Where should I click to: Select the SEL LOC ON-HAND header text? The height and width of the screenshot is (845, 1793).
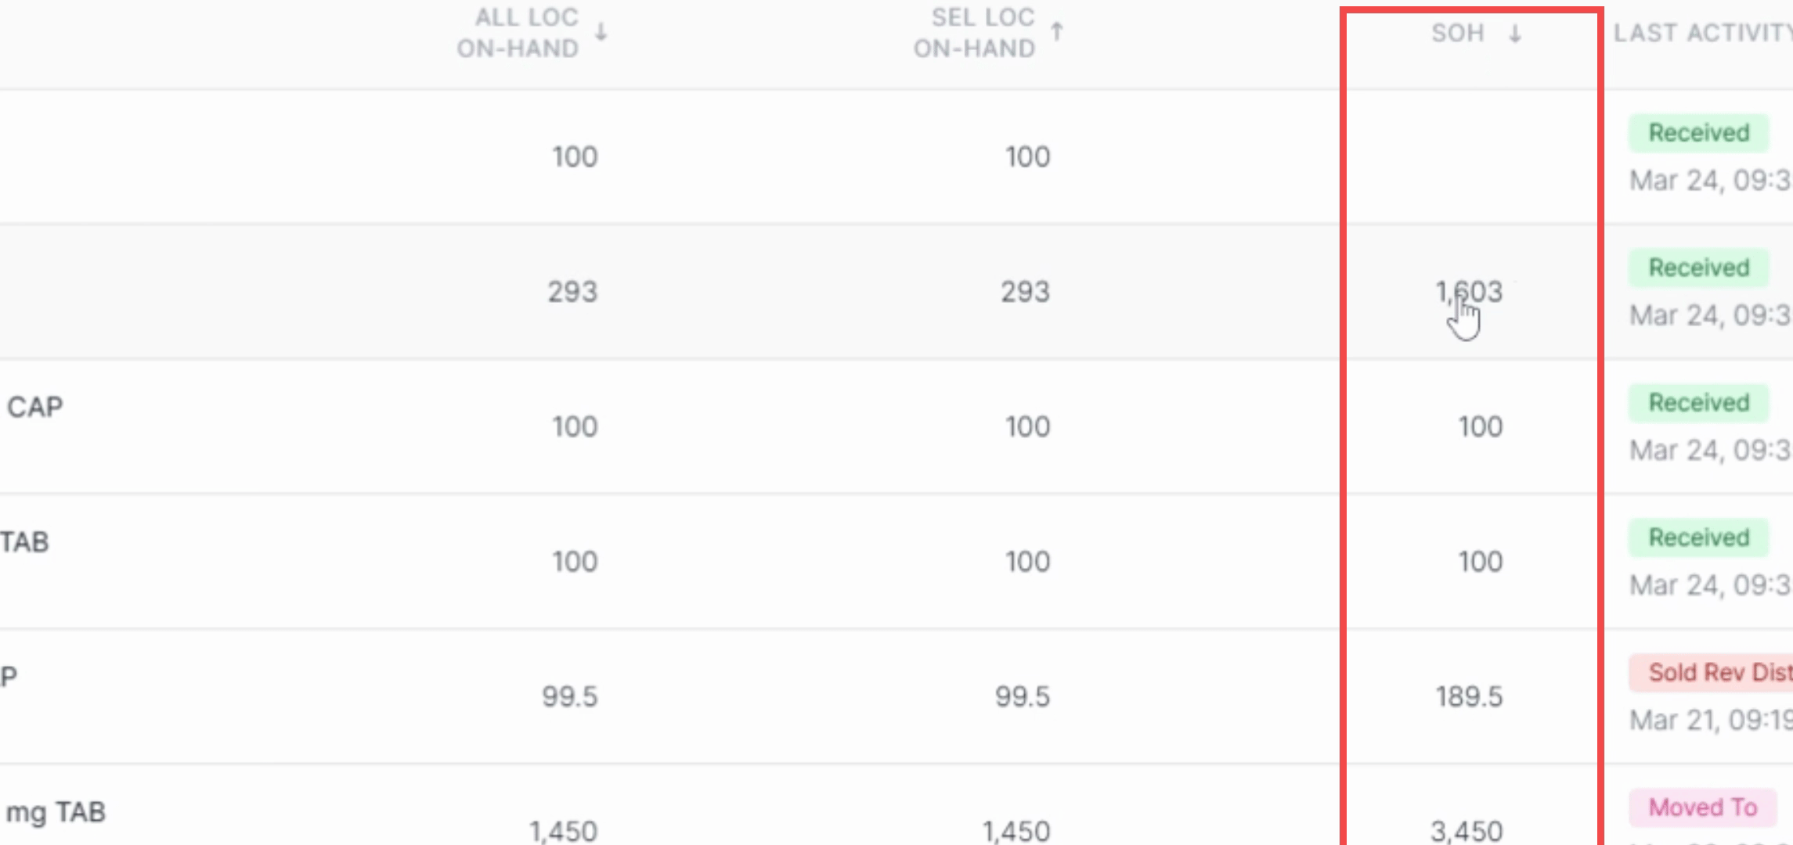point(974,33)
